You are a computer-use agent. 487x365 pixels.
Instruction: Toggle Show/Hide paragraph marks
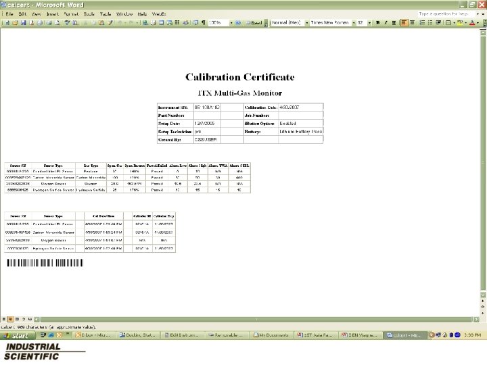pos(203,23)
